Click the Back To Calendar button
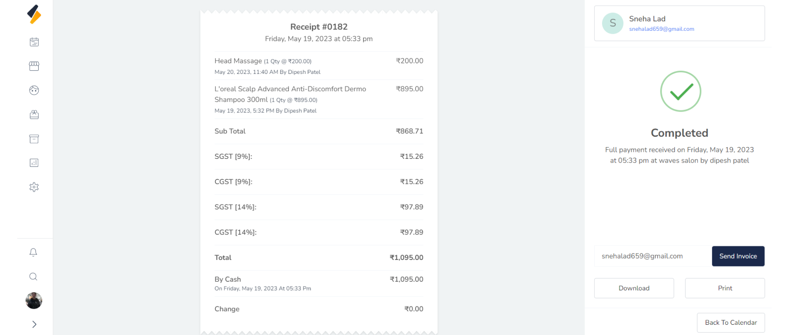Image resolution: width=789 pixels, height=335 pixels. [731, 323]
